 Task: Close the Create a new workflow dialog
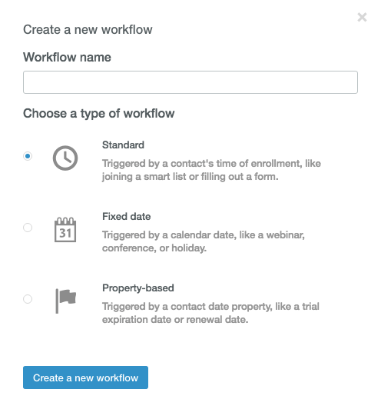coord(362,17)
